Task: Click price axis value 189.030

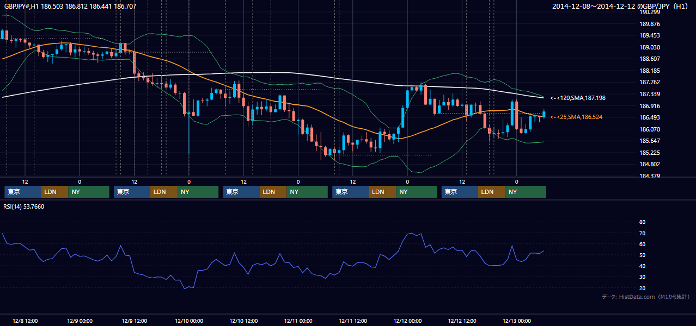Action: click(650, 47)
